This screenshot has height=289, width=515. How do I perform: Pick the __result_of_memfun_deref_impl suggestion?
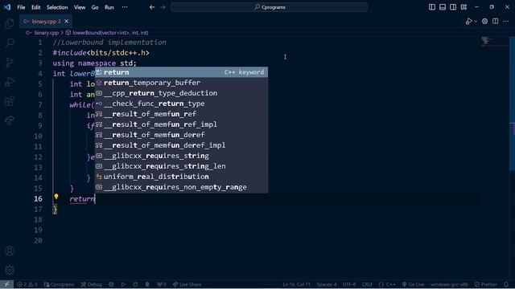click(181, 145)
